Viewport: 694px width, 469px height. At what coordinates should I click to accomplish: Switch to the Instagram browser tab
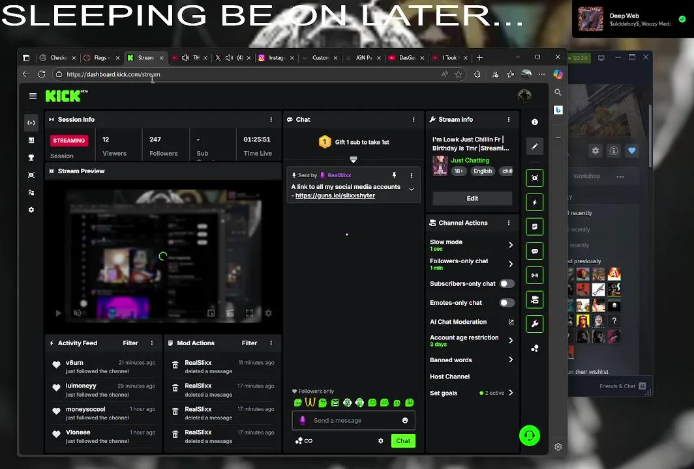pos(276,57)
